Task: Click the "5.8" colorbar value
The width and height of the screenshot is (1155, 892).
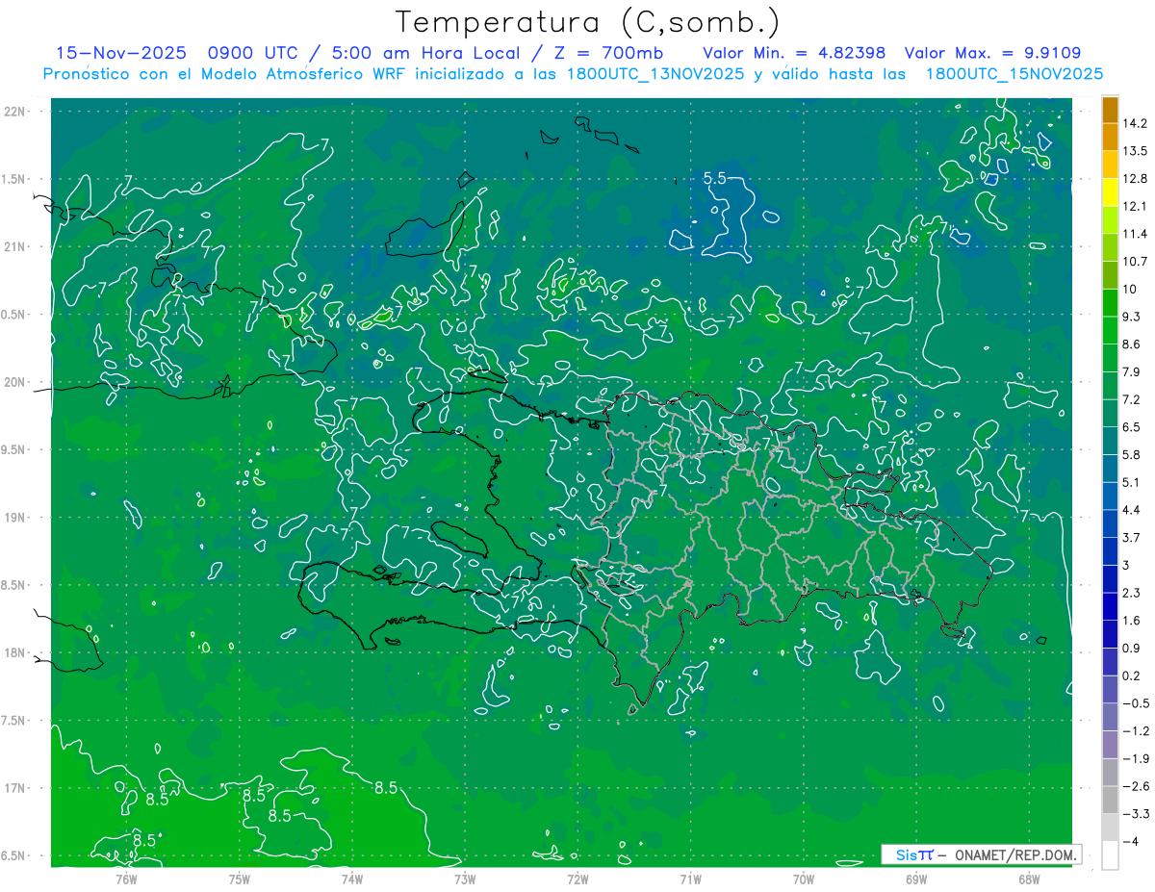Action: [1132, 455]
